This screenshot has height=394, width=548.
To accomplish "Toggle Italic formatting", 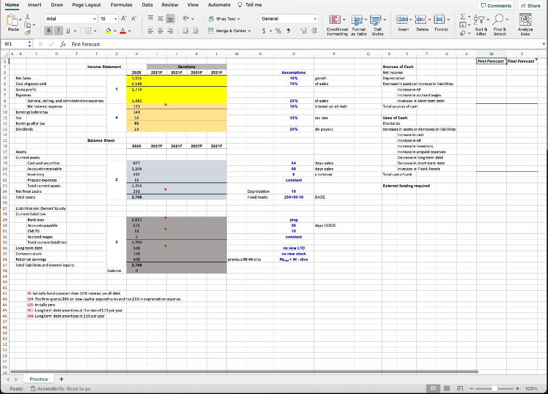I will (58, 31).
